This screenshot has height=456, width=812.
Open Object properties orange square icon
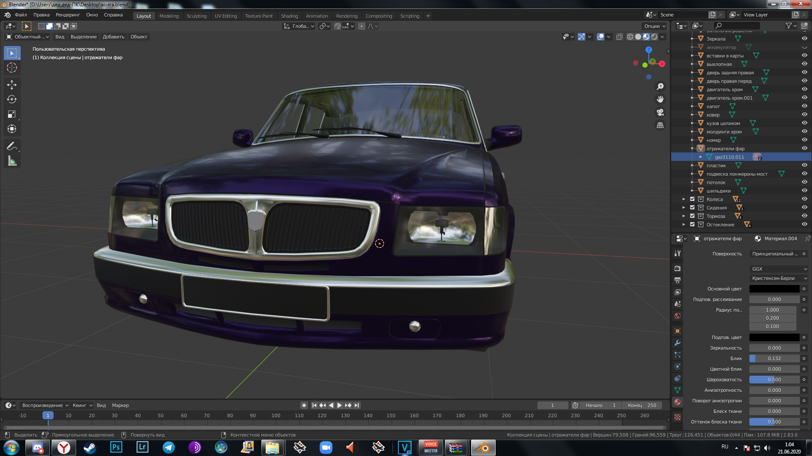point(678,331)
